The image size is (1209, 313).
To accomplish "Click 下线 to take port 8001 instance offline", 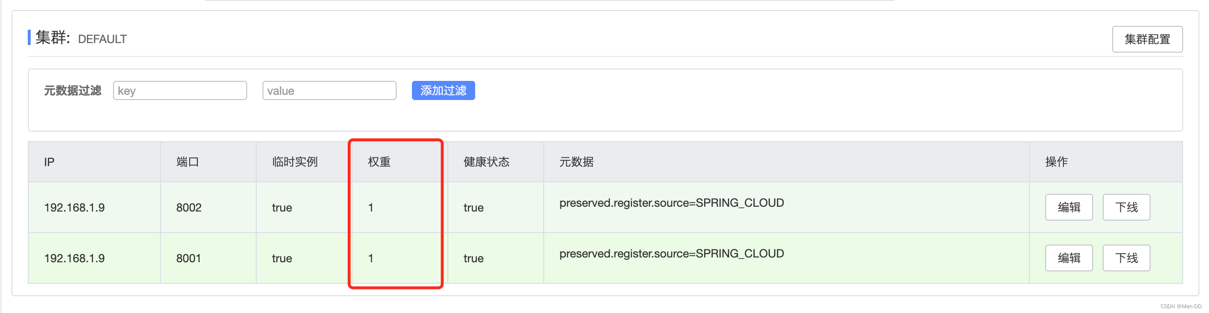I will point(1126,257).
